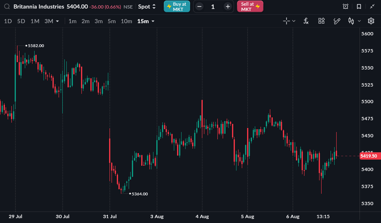
Task: Open chart settings gear icon
Action: tap(371, 21)
